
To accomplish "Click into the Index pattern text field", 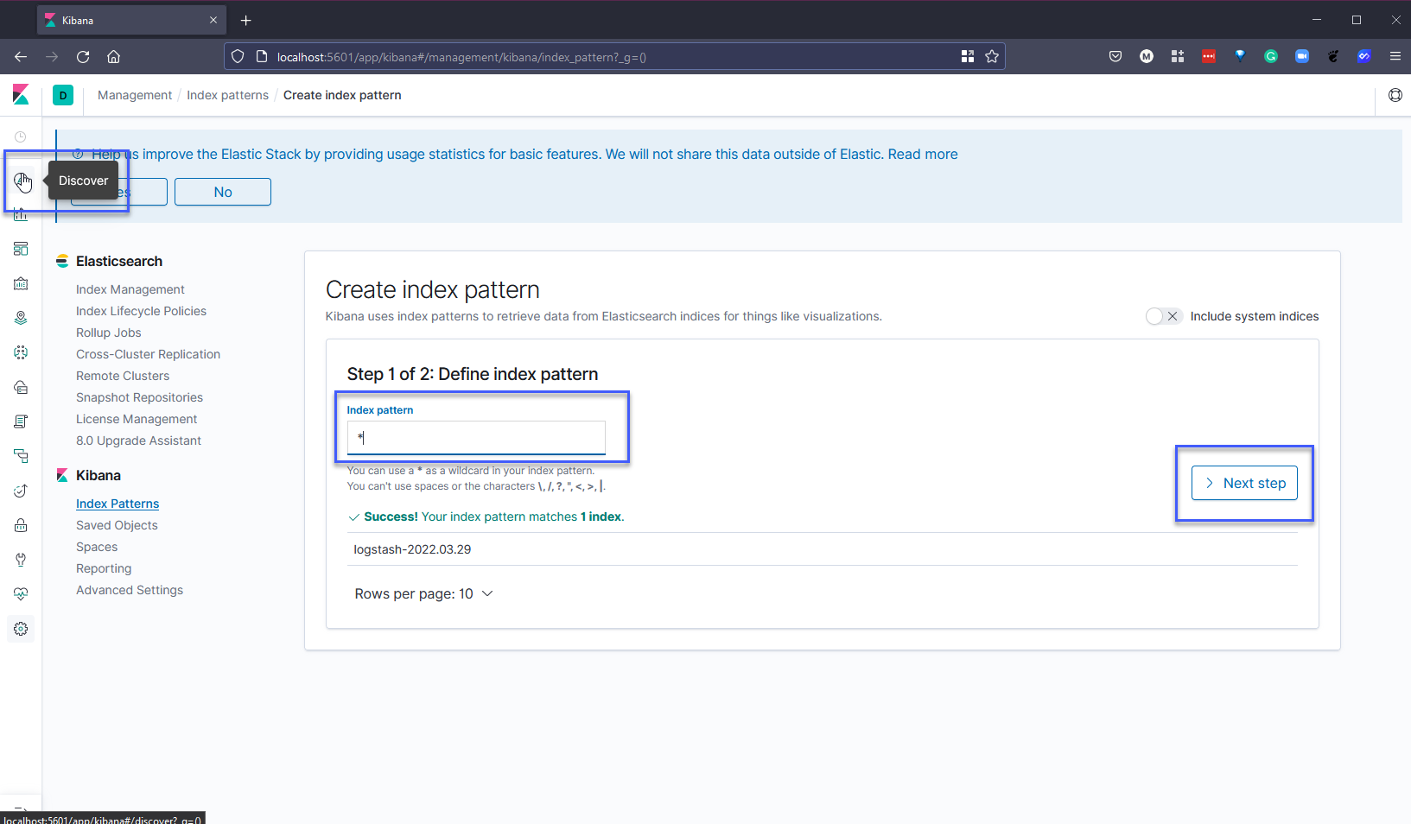I will [x=476, y=438].
